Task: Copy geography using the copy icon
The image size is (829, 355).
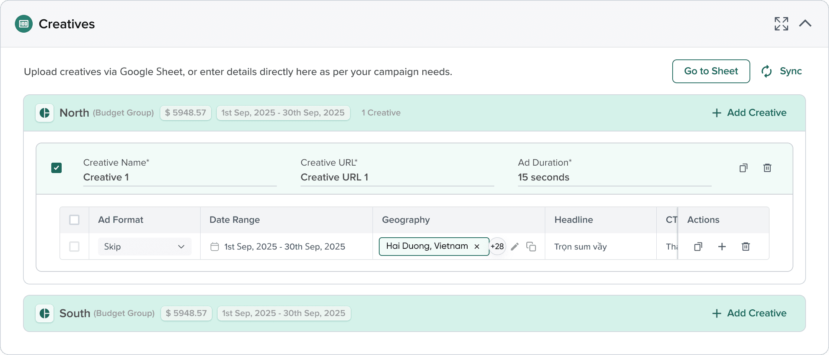Action: [531, 247]
